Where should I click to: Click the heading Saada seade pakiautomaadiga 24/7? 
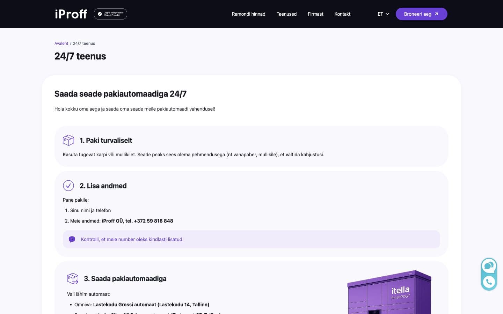click(x=121, y=94)
